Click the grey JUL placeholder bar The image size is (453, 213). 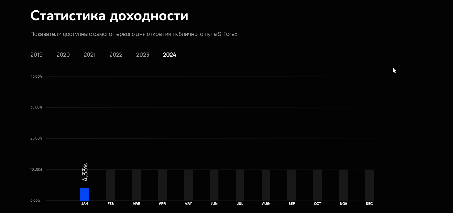click(x=240, y=185)
